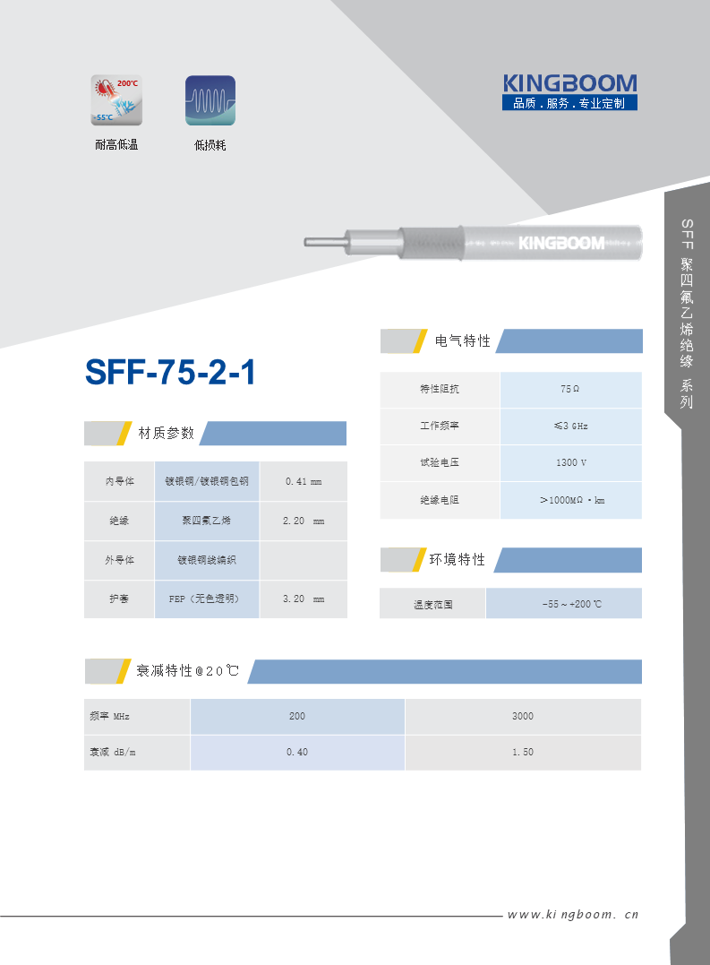Click the 工作频率 label
710x965 pixels.
[440, 426]
